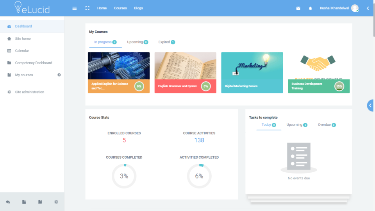Select the Today tasks tab
The height and width of the screenshot is (211, 375).
269,125
